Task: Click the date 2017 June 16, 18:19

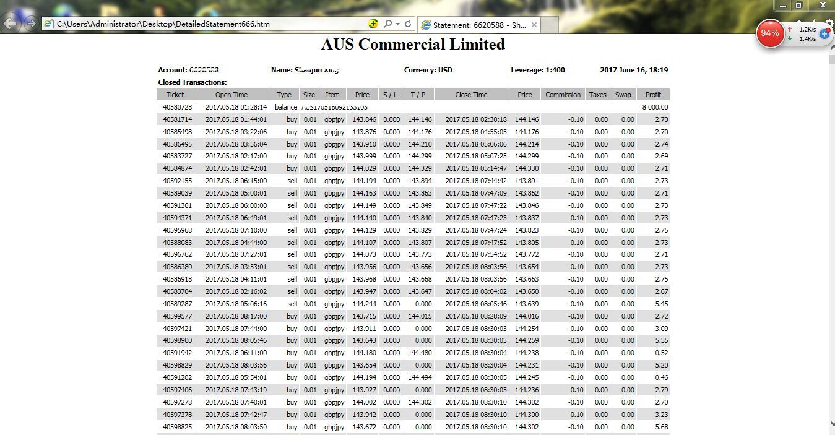Action: (634, 70)
